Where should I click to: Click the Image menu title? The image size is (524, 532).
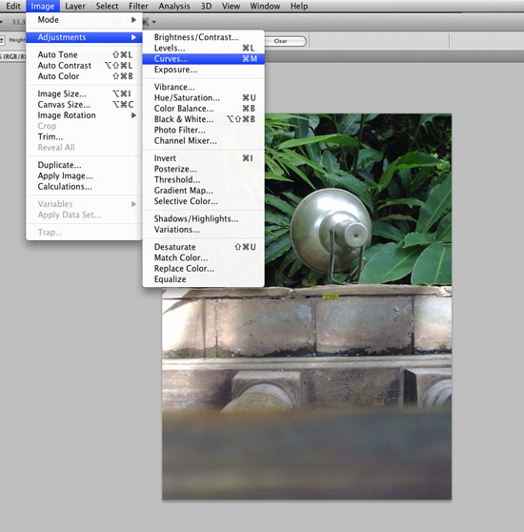tap(42, 6)
